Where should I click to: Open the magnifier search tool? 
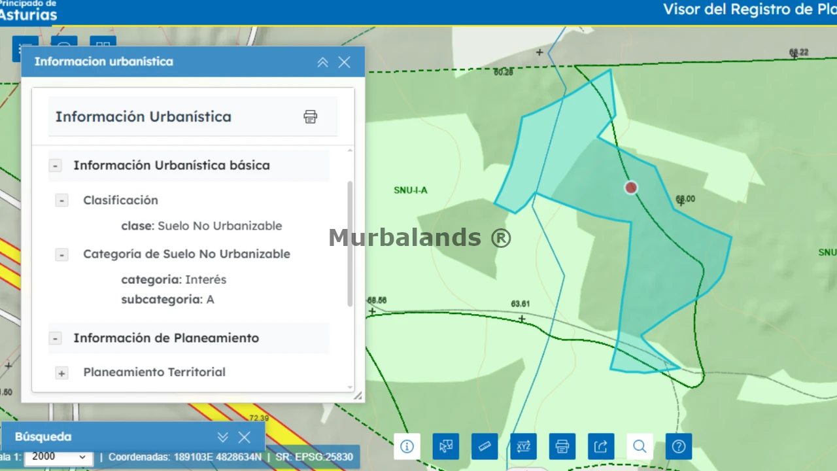(640, 446)
